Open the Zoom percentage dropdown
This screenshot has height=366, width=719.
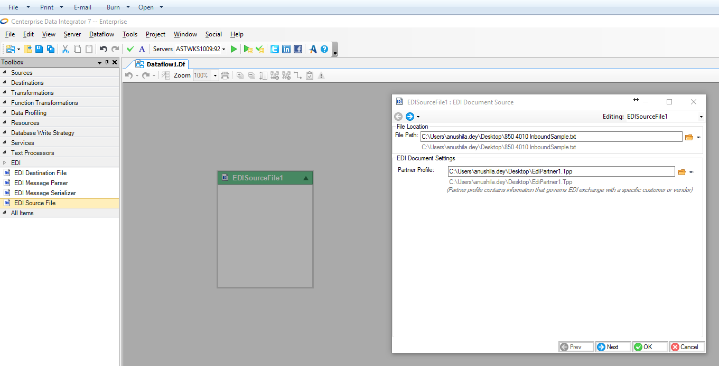click(216, 75)
